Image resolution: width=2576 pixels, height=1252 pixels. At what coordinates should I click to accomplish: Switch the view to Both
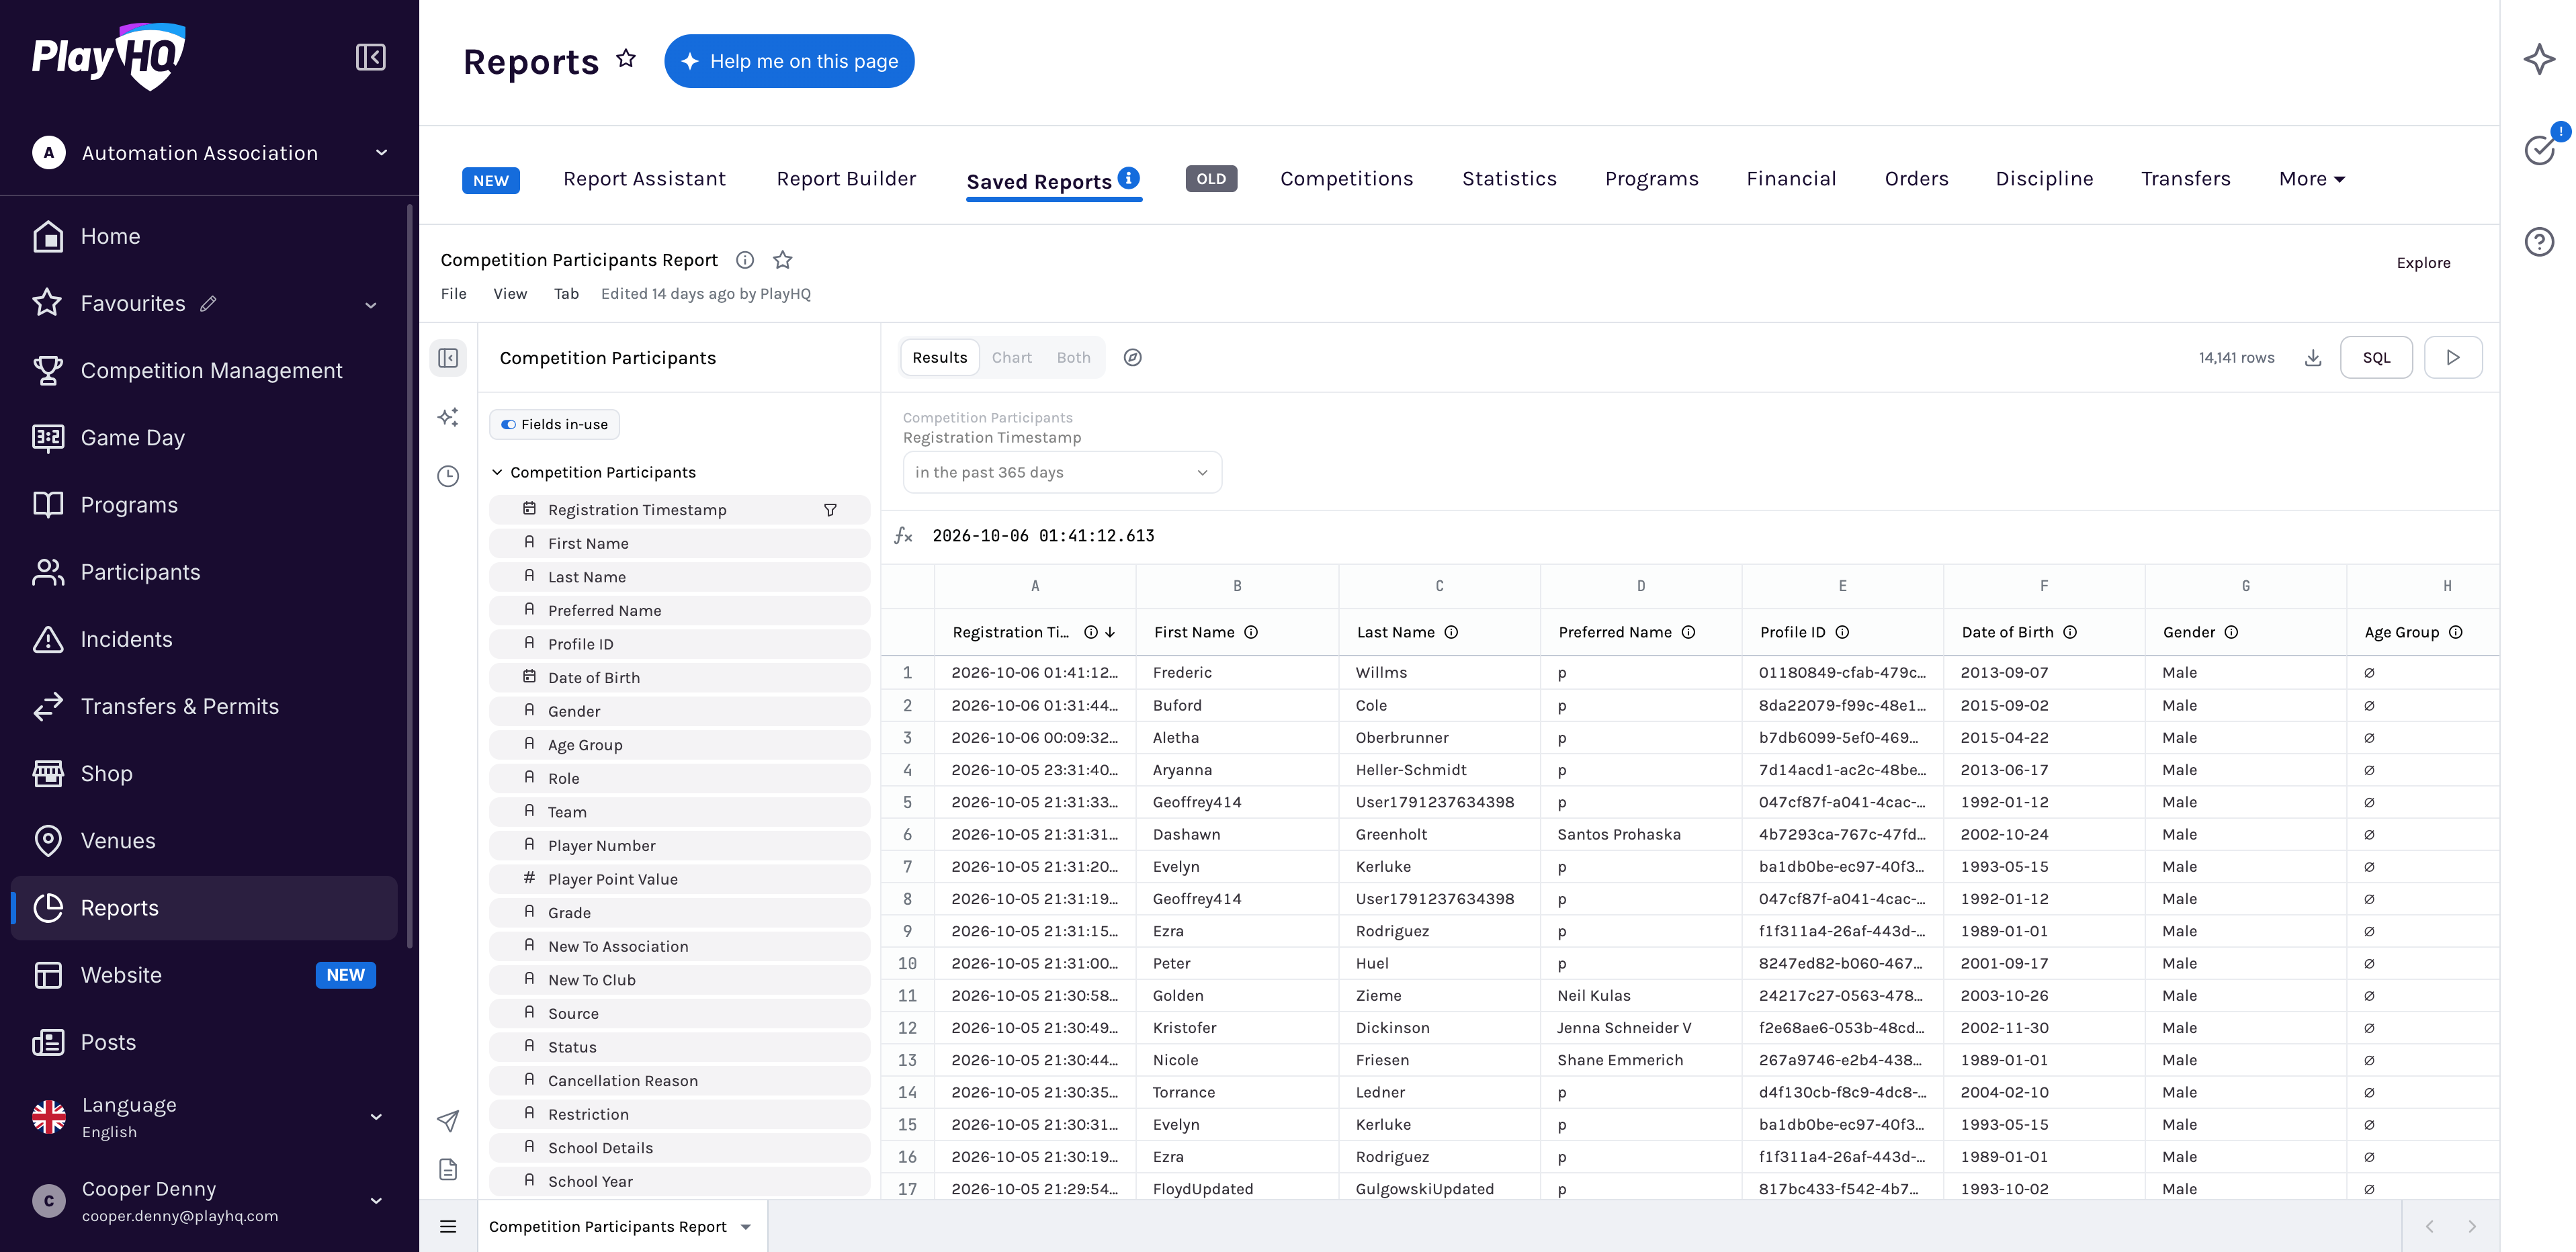click(x=1073, y=357)
